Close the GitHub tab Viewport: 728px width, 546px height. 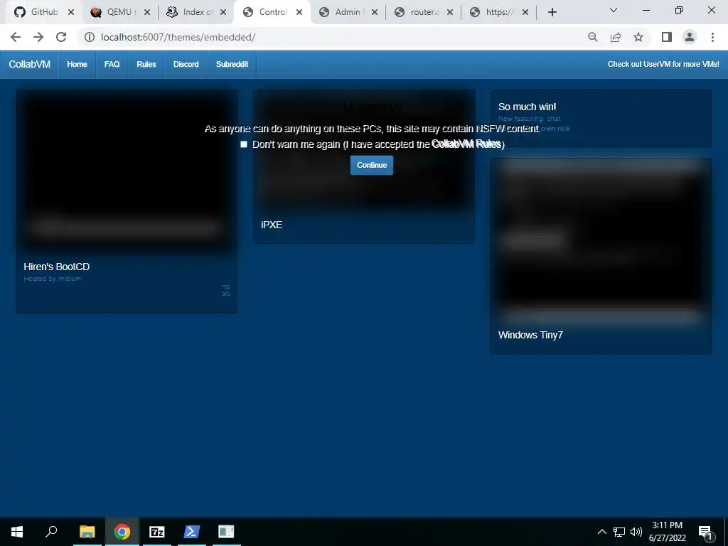point(71,13)
